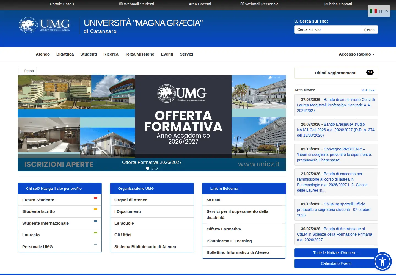396x275 pixels.
Task: Open Gli Uffici
Action: click(152, 235)
